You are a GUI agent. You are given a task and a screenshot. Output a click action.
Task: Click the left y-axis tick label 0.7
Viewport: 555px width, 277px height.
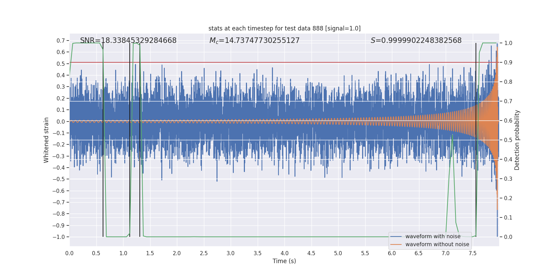[60, 41]
